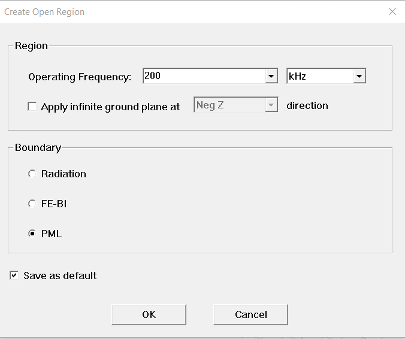Close the Create Open Region dialog
Screen dimensions: 405x339
click(x=392, y=11)
